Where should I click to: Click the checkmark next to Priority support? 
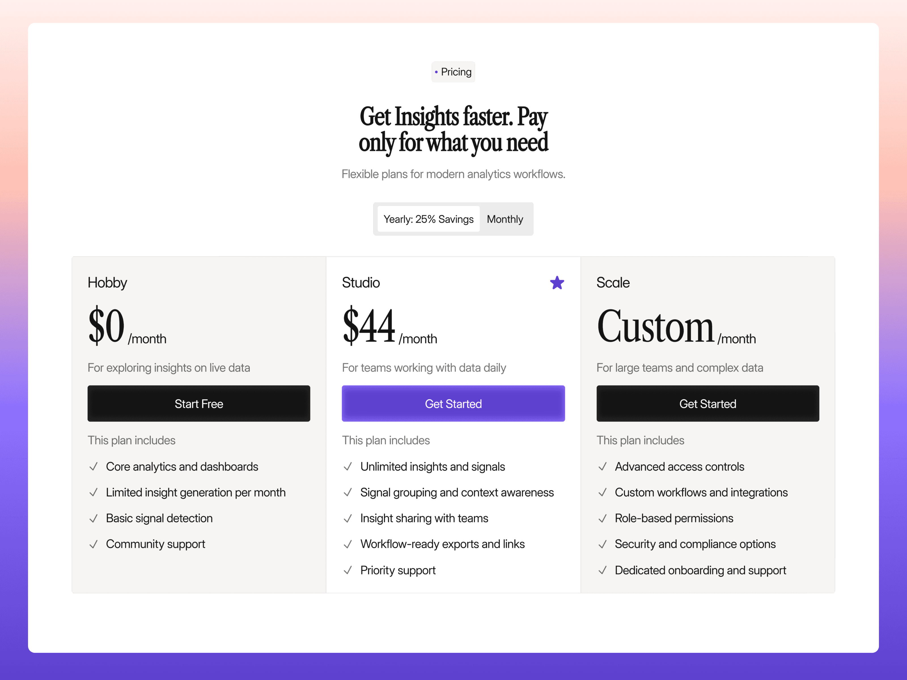pyautogui.click(x=348, y=570)
